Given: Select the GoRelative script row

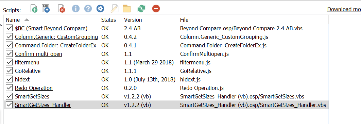Looking at the screenshot, I should pyautogui.click(x=166, y=71).
